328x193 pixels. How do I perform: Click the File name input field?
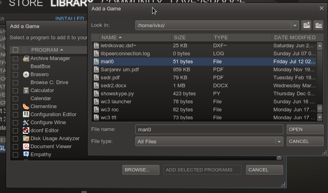point(209,129)
